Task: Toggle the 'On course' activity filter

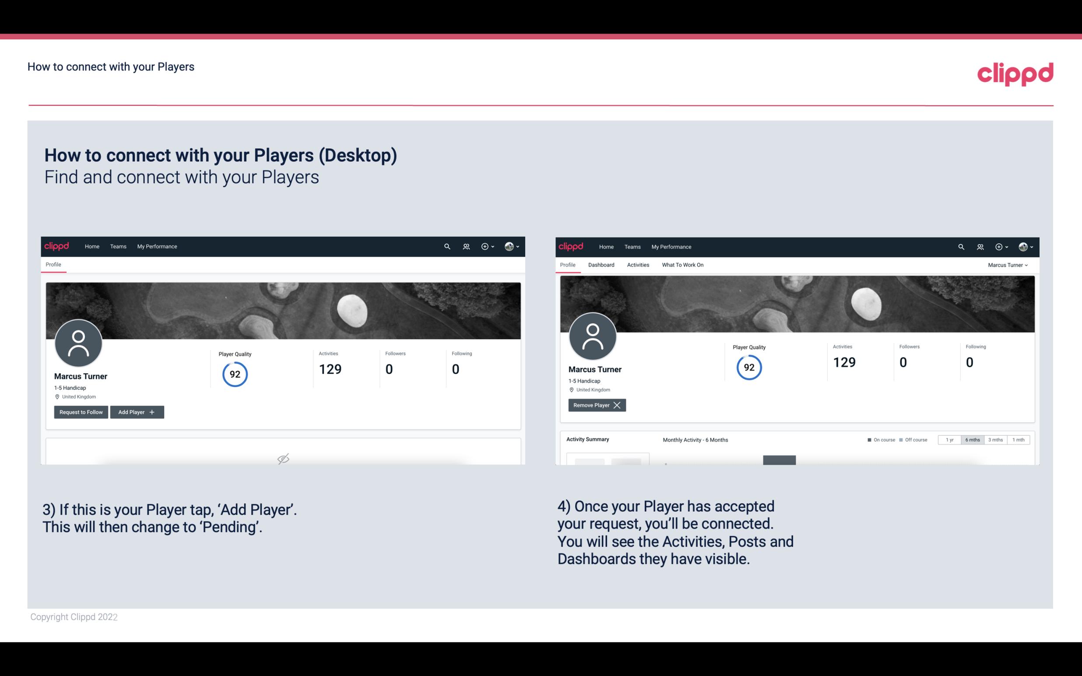Action: (878, 439)
